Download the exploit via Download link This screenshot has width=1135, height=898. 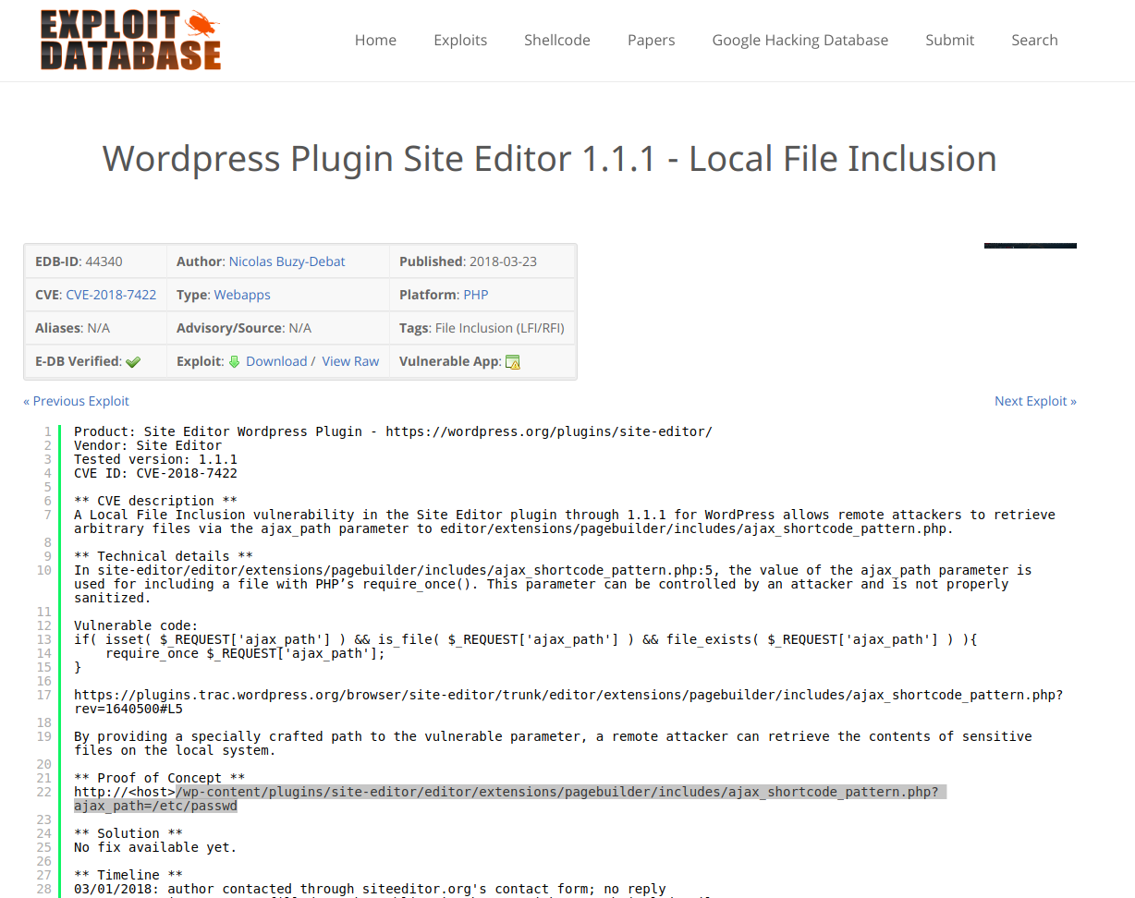(276, 361)
